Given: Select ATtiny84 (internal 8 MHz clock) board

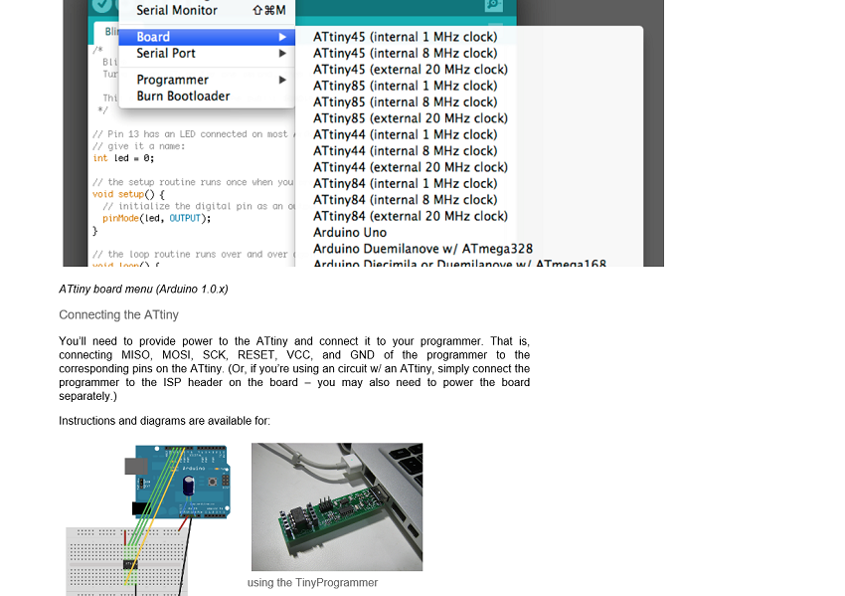Looking at the screenshot, I should [405, 200].
